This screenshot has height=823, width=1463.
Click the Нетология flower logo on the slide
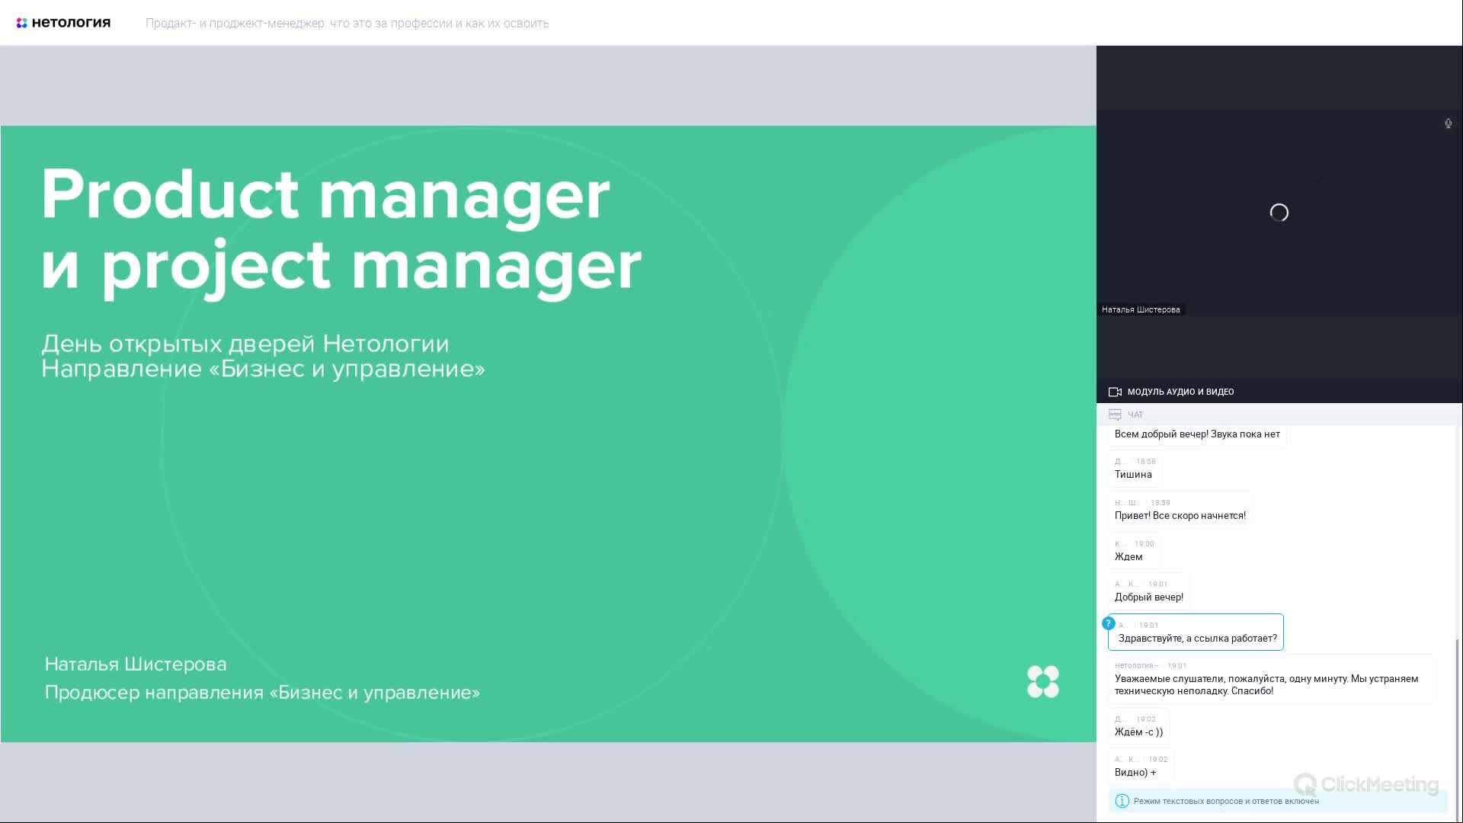coord(1042,681)
